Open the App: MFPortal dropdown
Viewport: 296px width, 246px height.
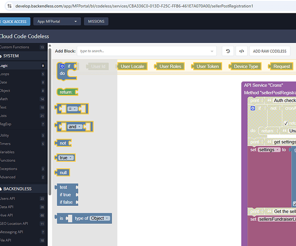57,22
